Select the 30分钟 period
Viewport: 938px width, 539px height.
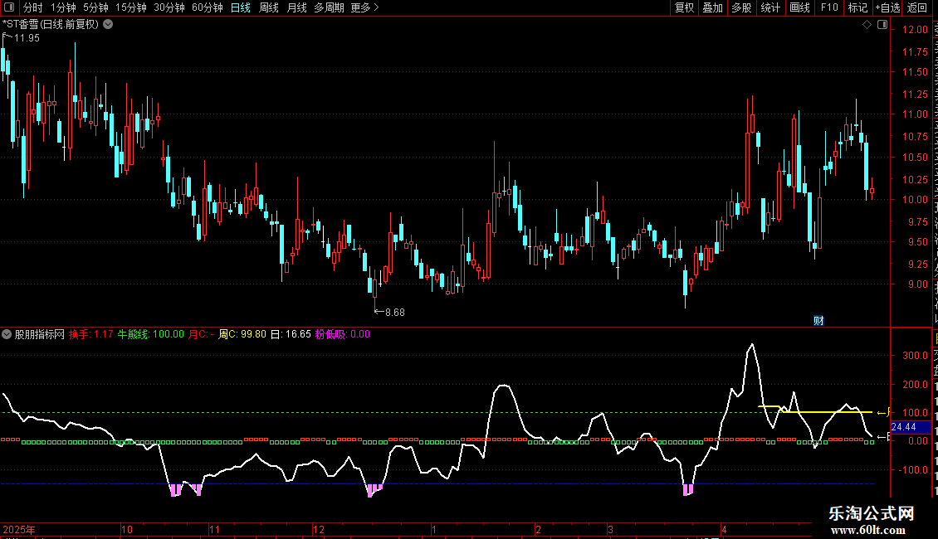pyautogui.click(x=169, y=7)
